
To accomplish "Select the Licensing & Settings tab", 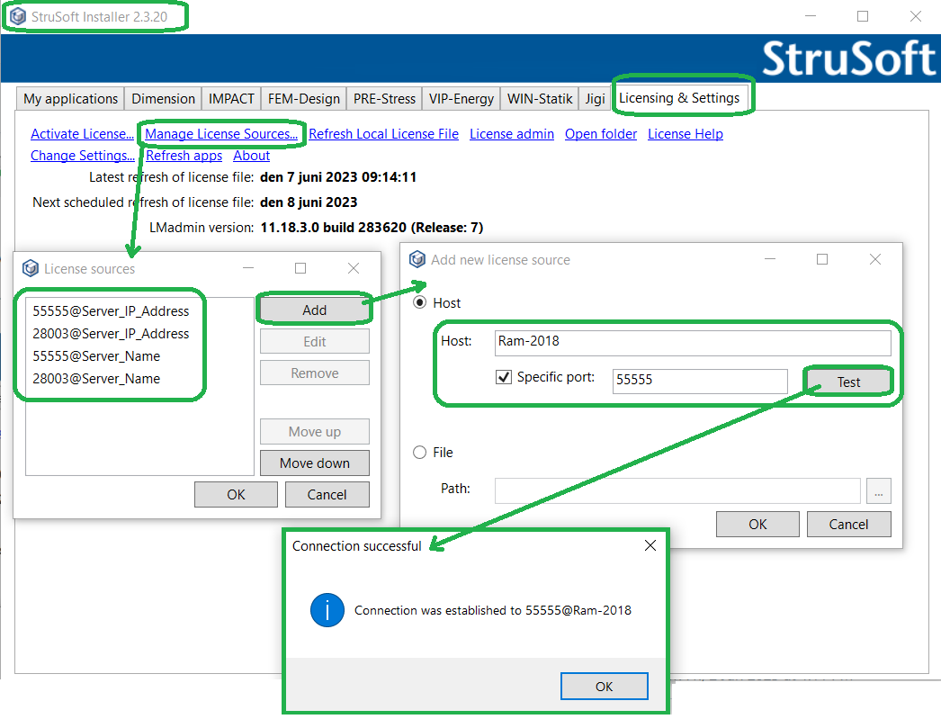I will [679, 98].
